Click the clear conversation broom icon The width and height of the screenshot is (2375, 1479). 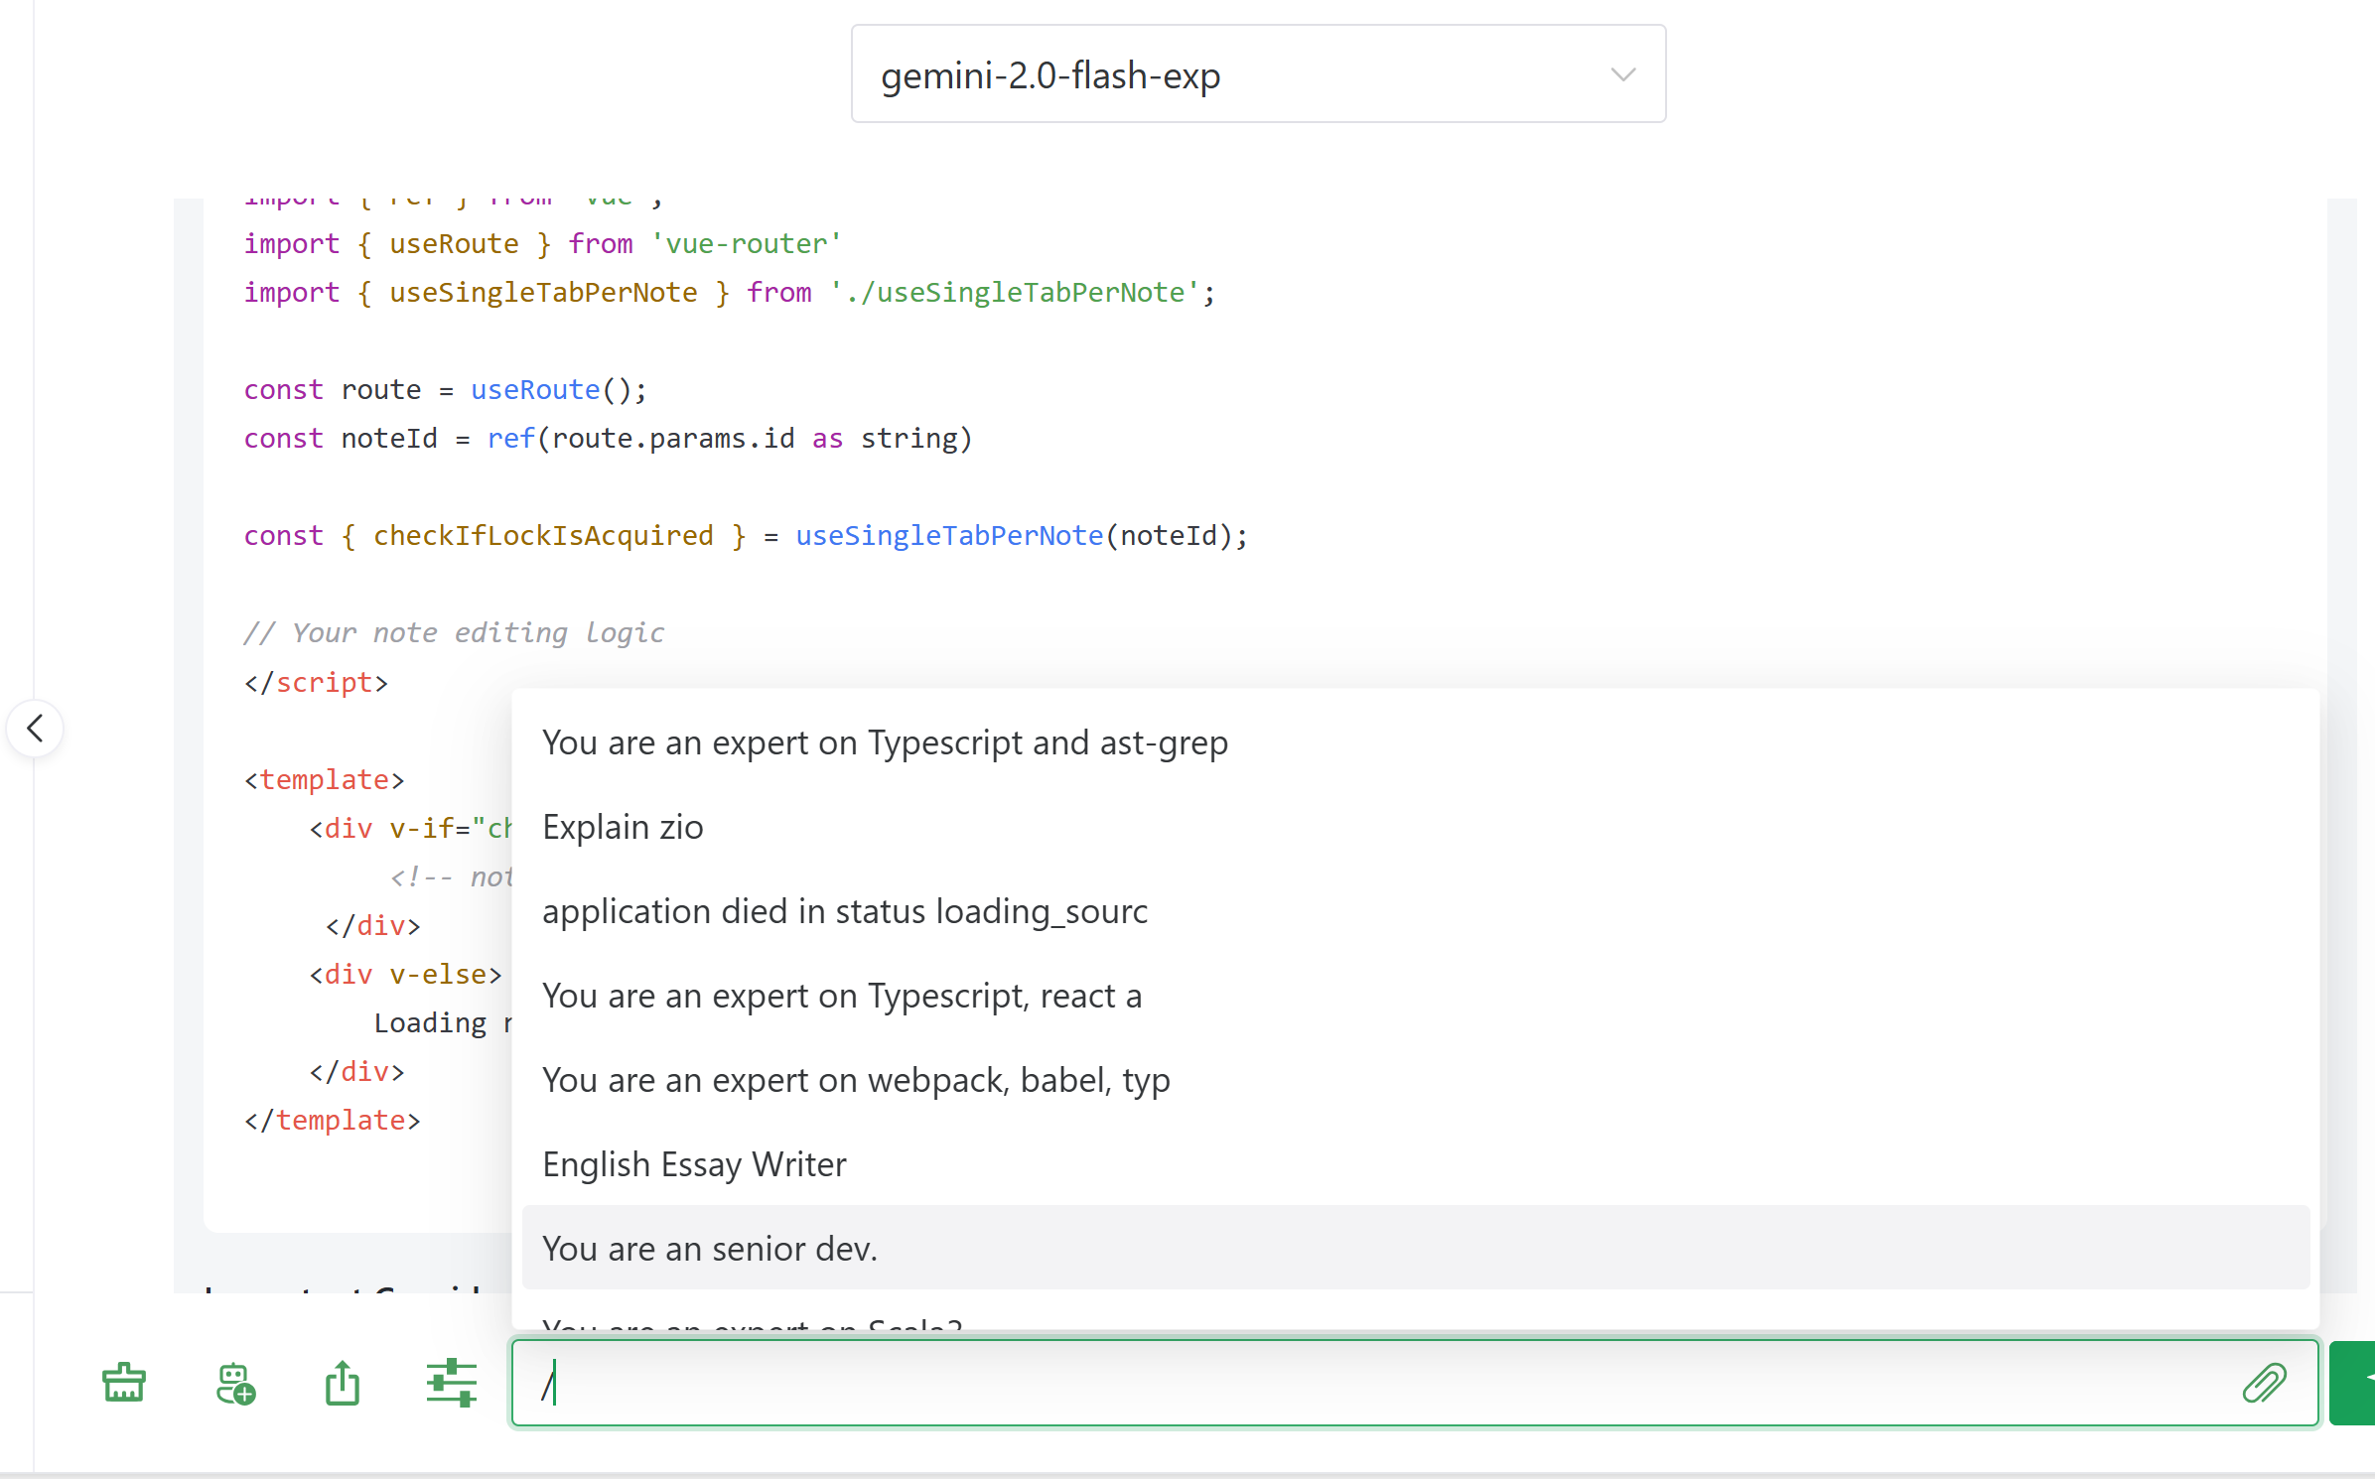(124, 1383)
